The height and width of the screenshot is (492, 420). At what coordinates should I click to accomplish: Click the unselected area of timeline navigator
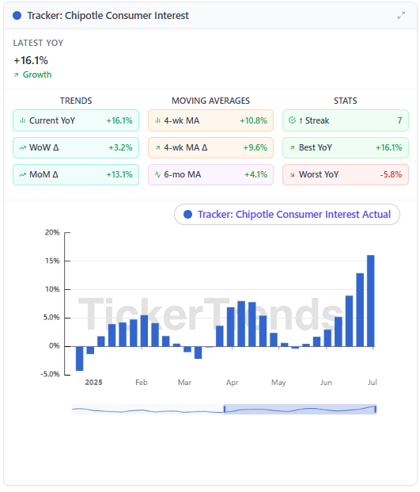click(x=148, y=409)
